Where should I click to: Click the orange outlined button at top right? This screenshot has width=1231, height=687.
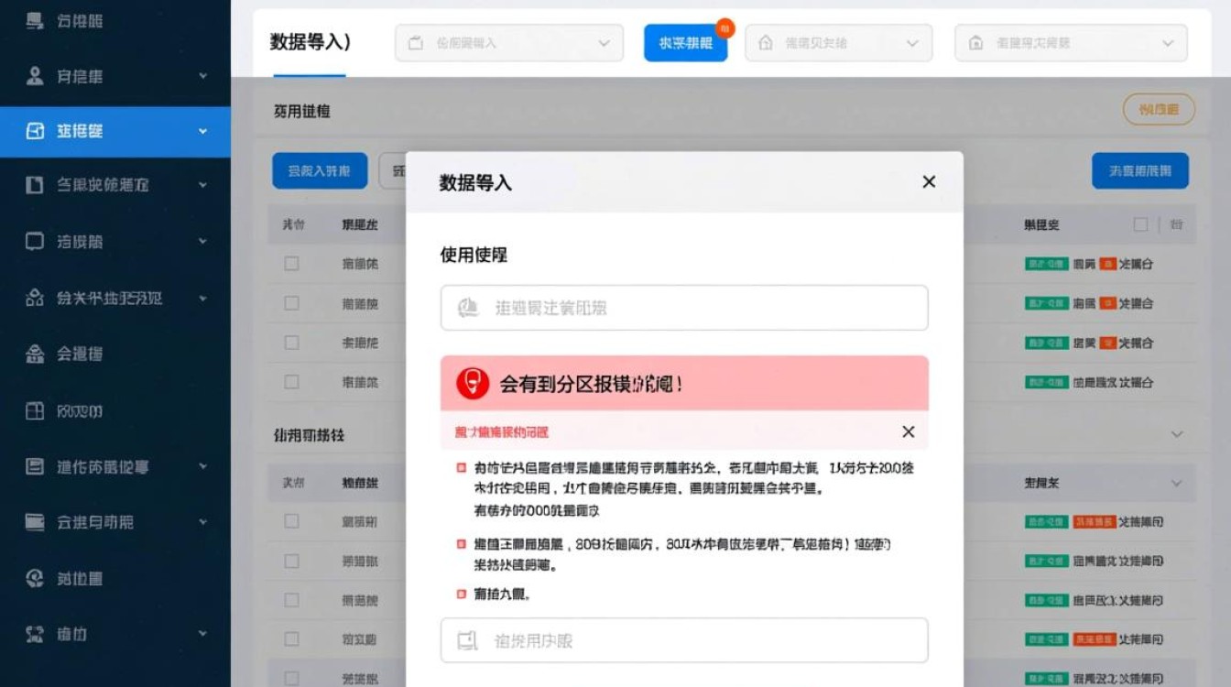[1159, 109]
